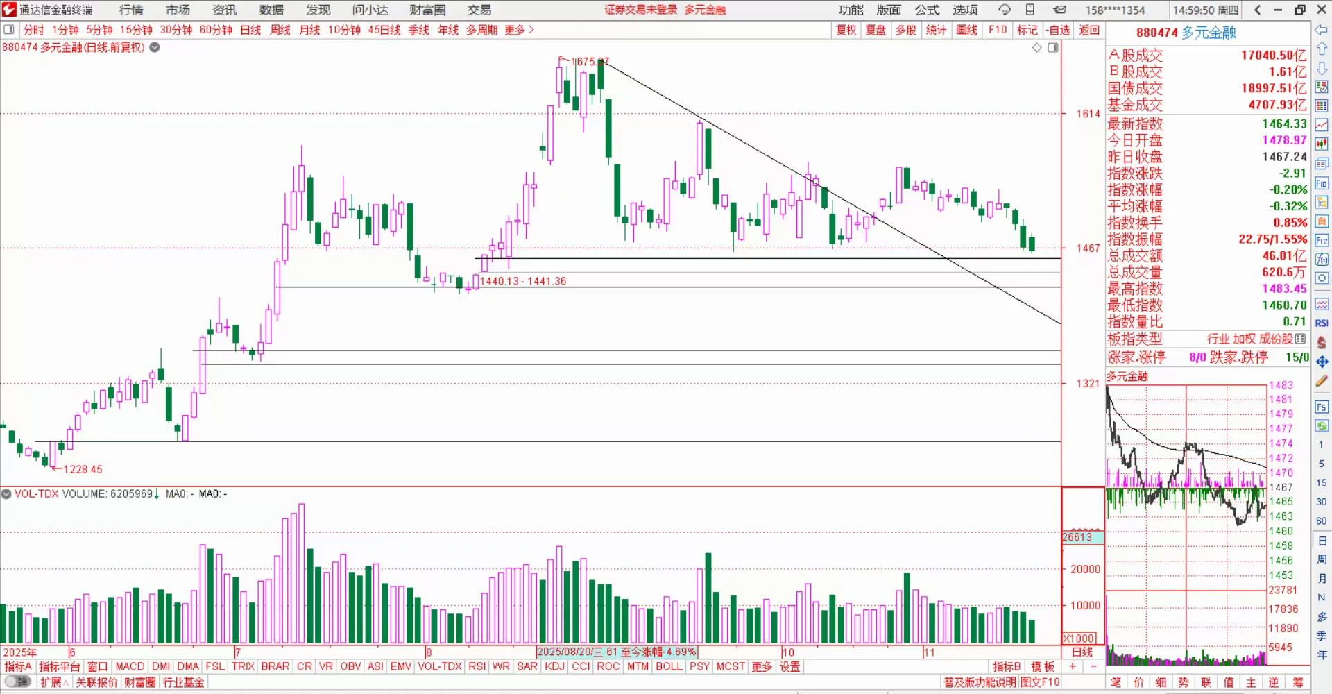The width and height of the screenshot is (1332, 694).
Task: Select the 年 period in right sidebar
Action: pyautogui.click(x=1322, y=655)
